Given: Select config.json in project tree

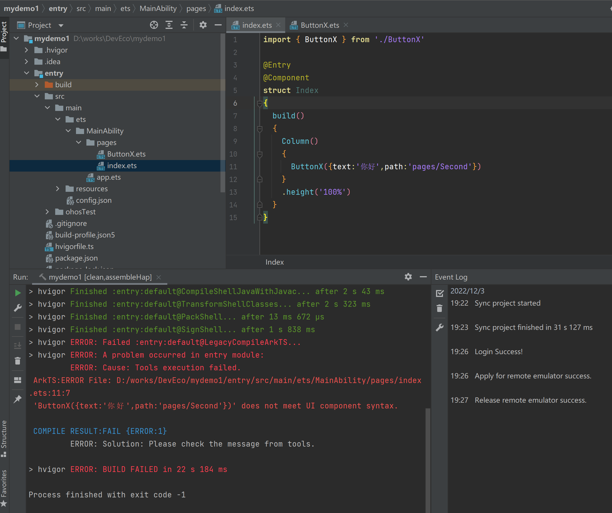Looking at the screenshot, I should [x=94, y=200].
